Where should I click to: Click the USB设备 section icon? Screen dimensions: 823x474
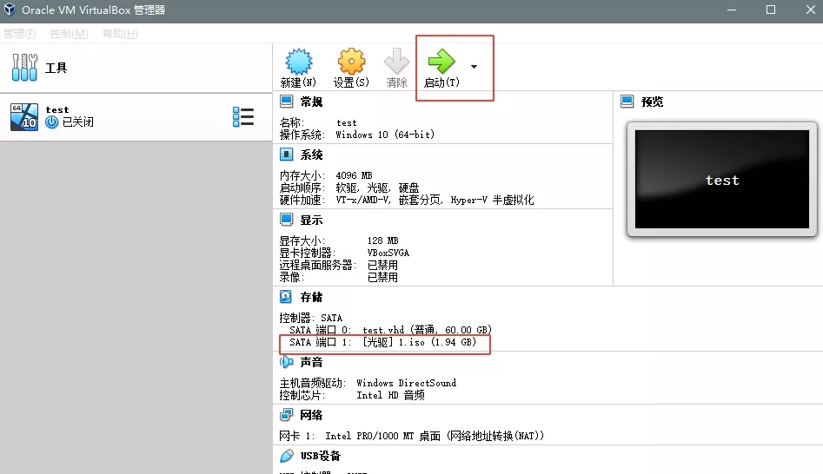tap(287, 456)
